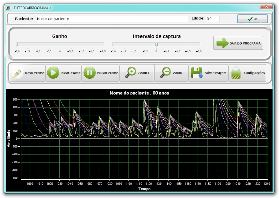Set Ganho slider to +1,0 mark

click(81, 44)
